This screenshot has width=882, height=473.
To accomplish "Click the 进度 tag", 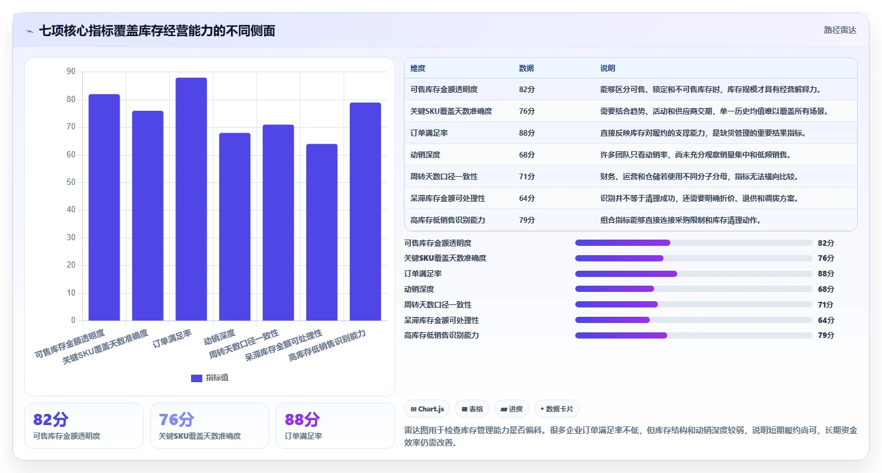I will coord(512,409).
